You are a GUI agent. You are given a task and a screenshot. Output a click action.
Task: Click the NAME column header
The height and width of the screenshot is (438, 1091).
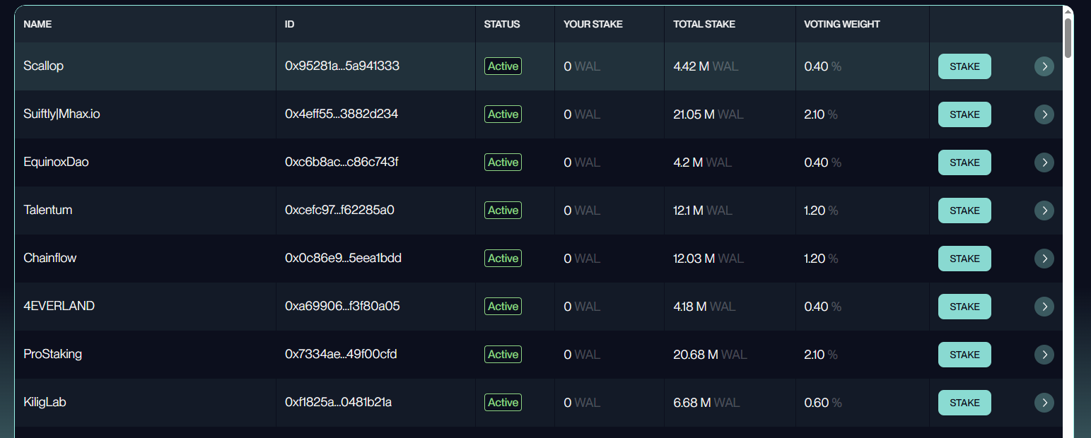click(x=37, y=24)
